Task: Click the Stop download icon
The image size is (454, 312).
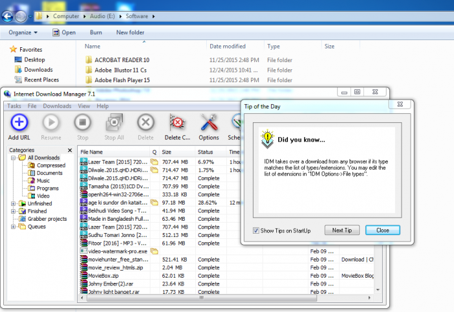Action: (x=82, y=122)
